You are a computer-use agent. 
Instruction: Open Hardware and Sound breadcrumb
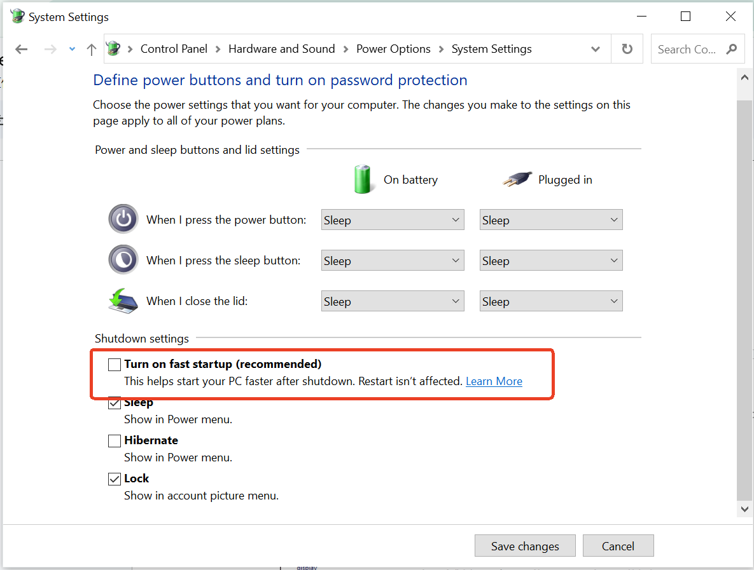281,49
